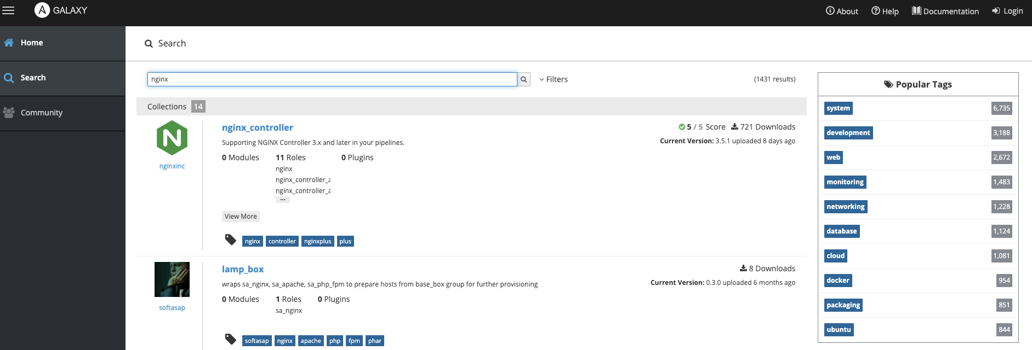Click the View More button
The width and height of the screenshot is (1032, 350).
point(241,217)
